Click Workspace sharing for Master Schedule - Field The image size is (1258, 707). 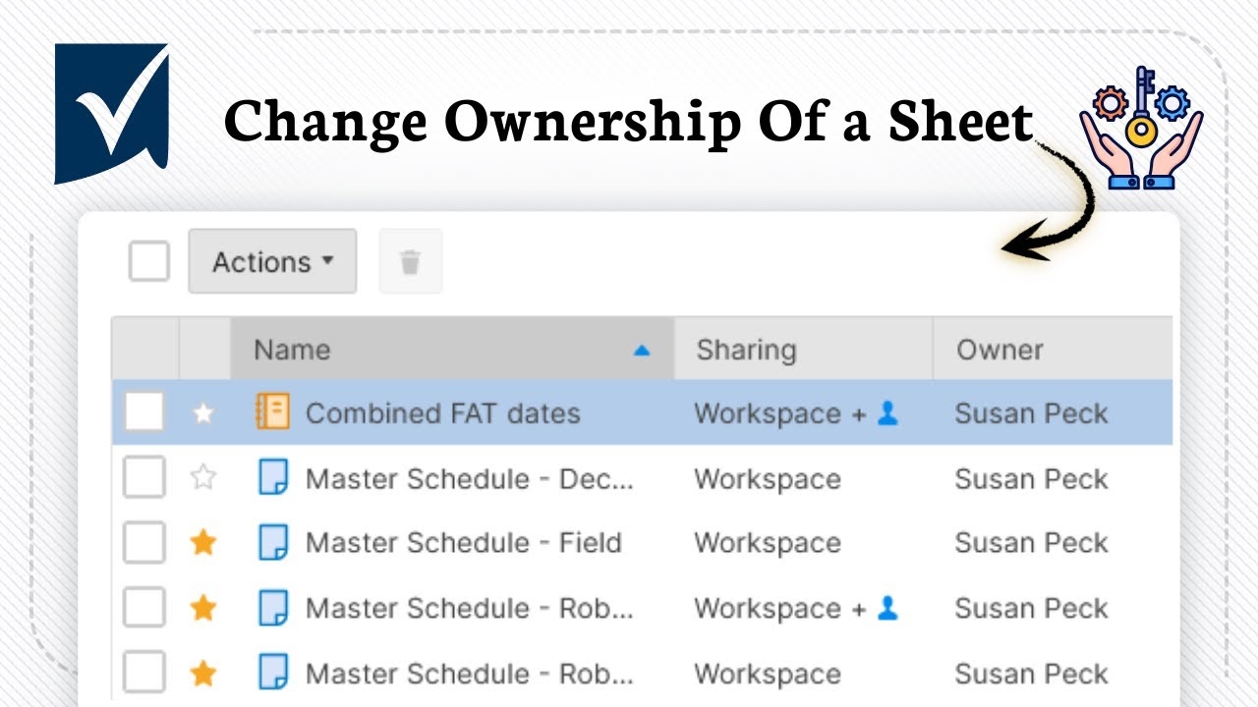click(768, 543)
